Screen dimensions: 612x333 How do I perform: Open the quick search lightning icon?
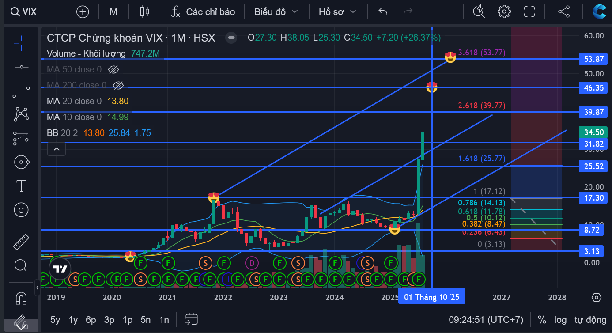tap(479, 12)
